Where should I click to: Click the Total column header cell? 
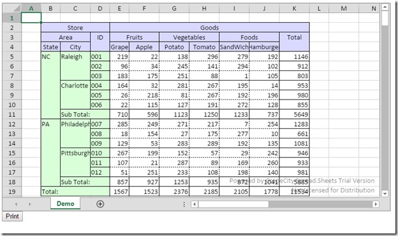tap(294, 42)
